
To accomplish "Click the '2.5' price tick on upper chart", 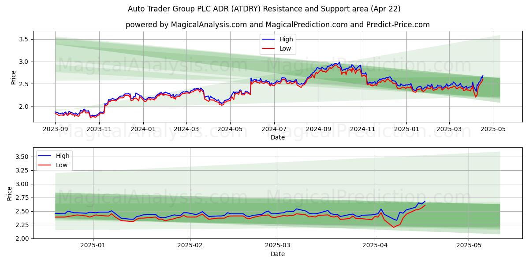I will pos(24,84).
